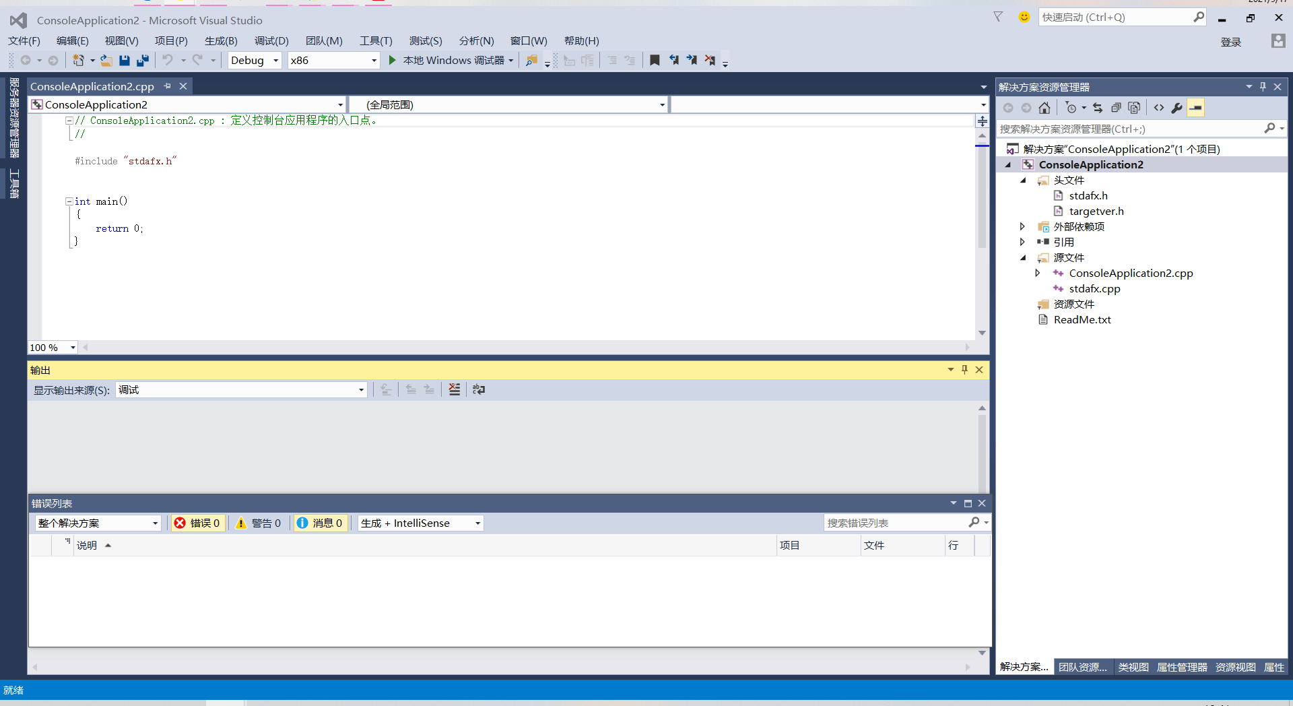Click the Open File folder icon
The image size is (1293, 706).
click(106, 61)
